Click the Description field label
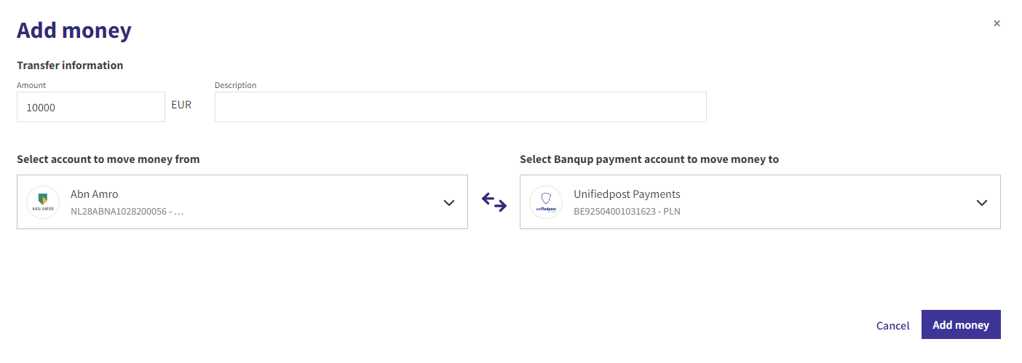The image size is (1022, 363). [x=236, y=85]
